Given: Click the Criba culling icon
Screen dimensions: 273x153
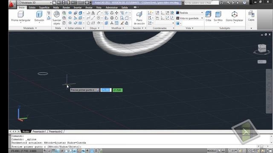Looking at the screenshot, I should point(208,16).
